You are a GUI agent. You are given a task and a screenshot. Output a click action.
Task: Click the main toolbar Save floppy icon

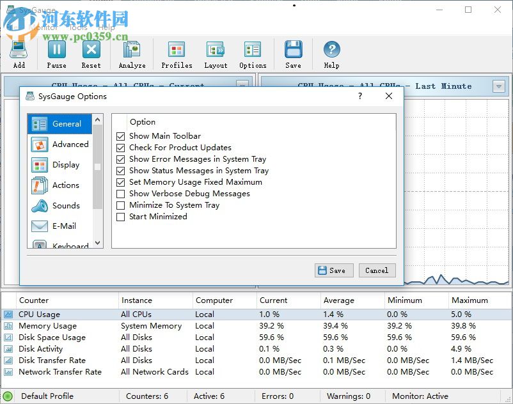pos(293,54)
